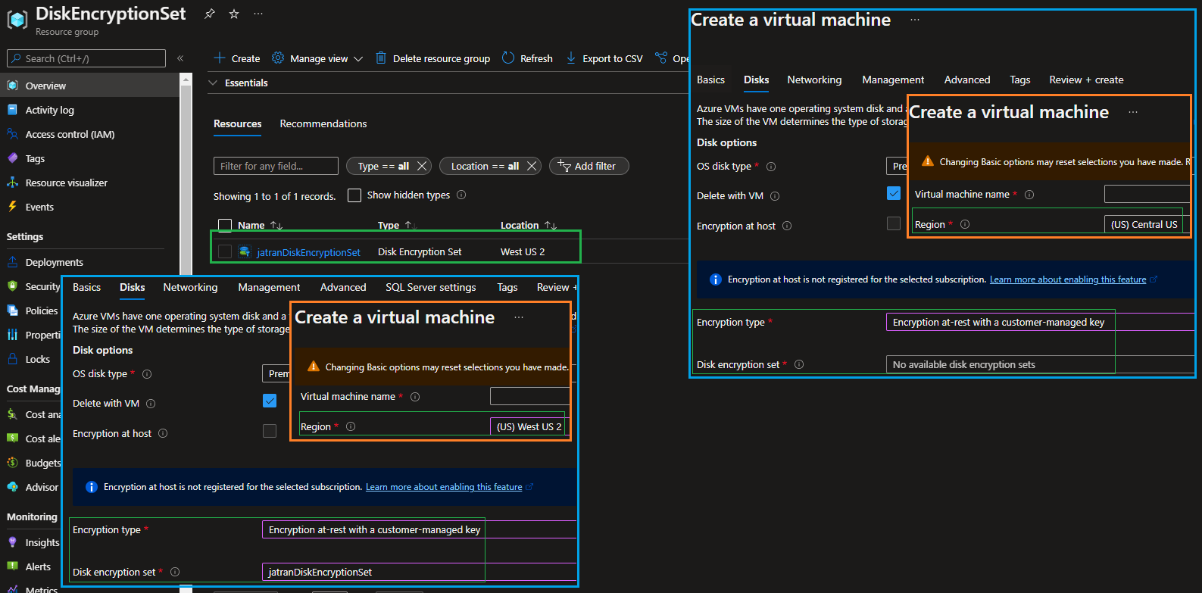Viewport: 1202px width, 593px height.
Task: Open Insights under Monitoring
Action: [x=32, y=542]
